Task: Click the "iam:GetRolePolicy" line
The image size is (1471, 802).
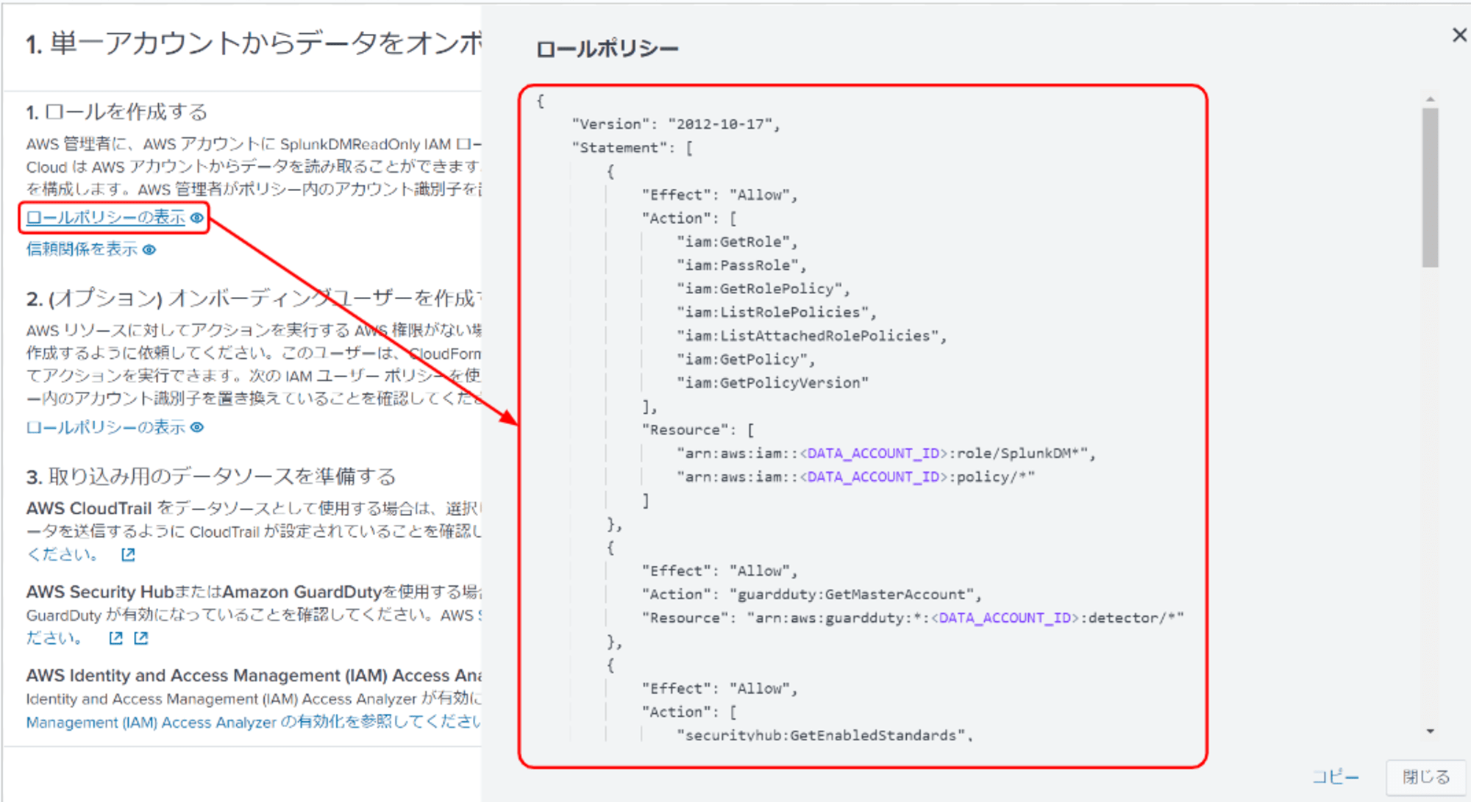Action: (x=763, y=289)
